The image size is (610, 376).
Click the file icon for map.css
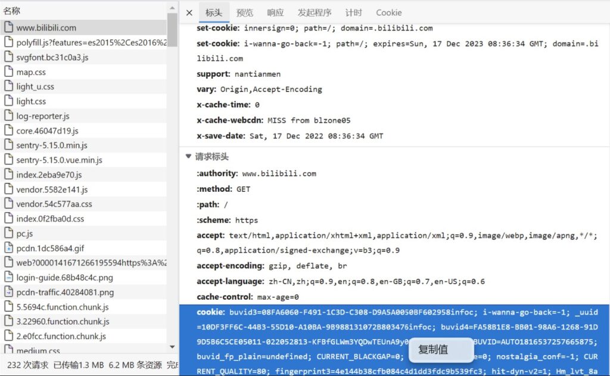pyautogui.click(x=9, y=72)
